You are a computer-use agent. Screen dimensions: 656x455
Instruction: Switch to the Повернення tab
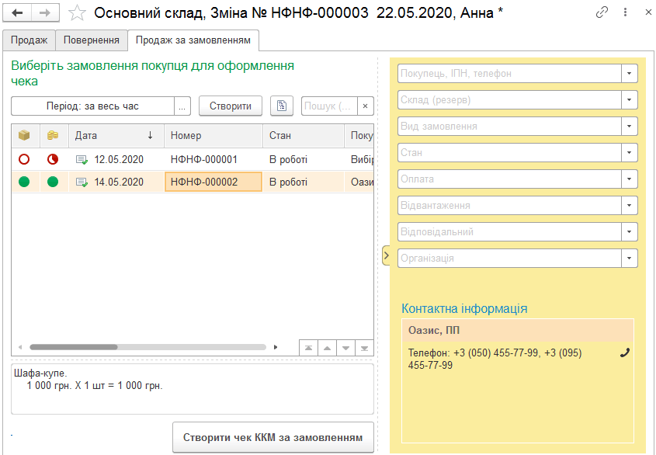(x=91, y=40)
